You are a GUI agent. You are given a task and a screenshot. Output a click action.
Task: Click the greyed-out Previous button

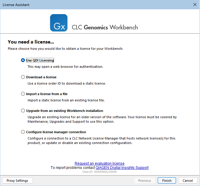point(145,181)
